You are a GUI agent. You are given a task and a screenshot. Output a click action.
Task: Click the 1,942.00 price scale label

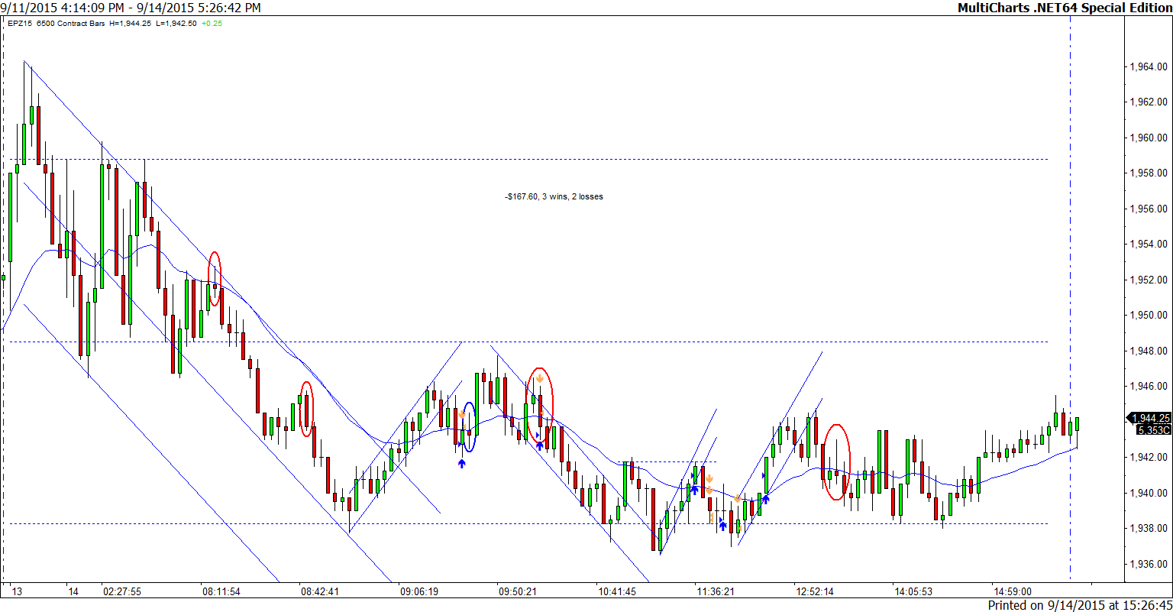[x=1150, y=457]
